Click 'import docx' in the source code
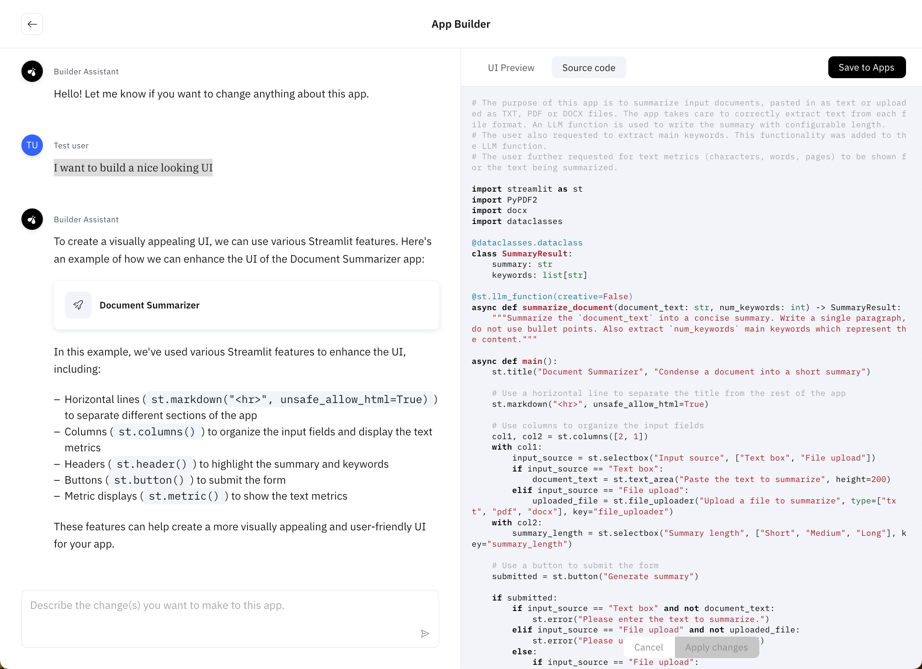The height and width of the screenshot is (669, 922). (x=499, y=211)
